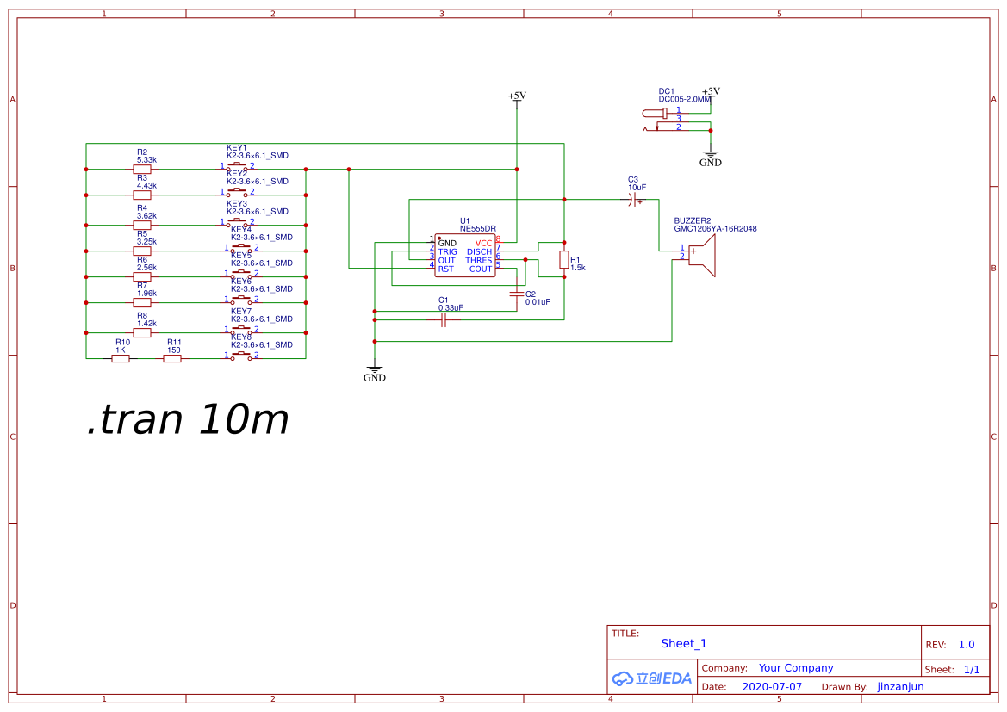1007x712 pixels.
Task: Click the Your Company field
Action: [x=796, y=668]
